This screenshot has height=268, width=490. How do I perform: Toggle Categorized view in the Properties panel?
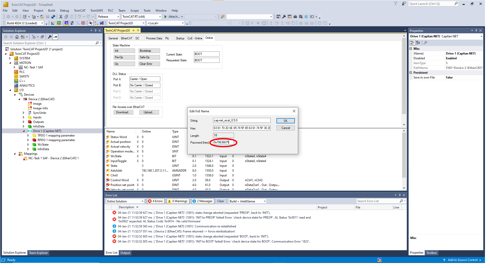(x=412, y=43)
